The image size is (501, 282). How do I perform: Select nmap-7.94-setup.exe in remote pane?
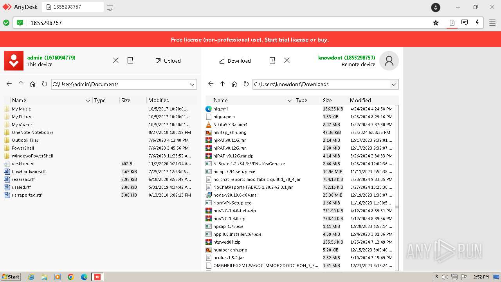(x=234, y=172)
